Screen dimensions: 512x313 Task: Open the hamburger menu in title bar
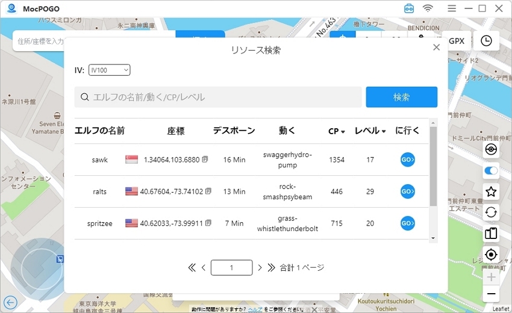452,8
